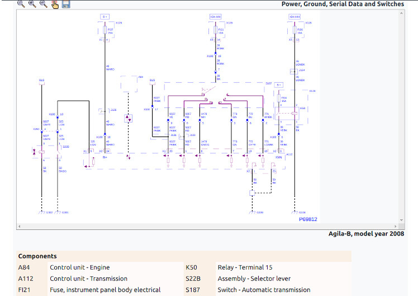
Task: Click the horizontal scrollbar right arrow
Action: [x=396, y=227]
